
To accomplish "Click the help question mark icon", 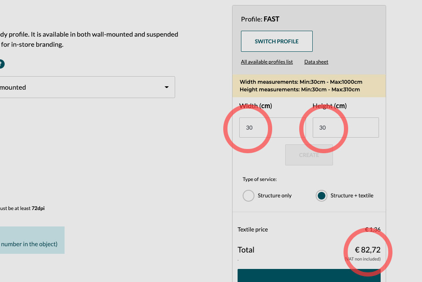I will click(x=1, y=64).
